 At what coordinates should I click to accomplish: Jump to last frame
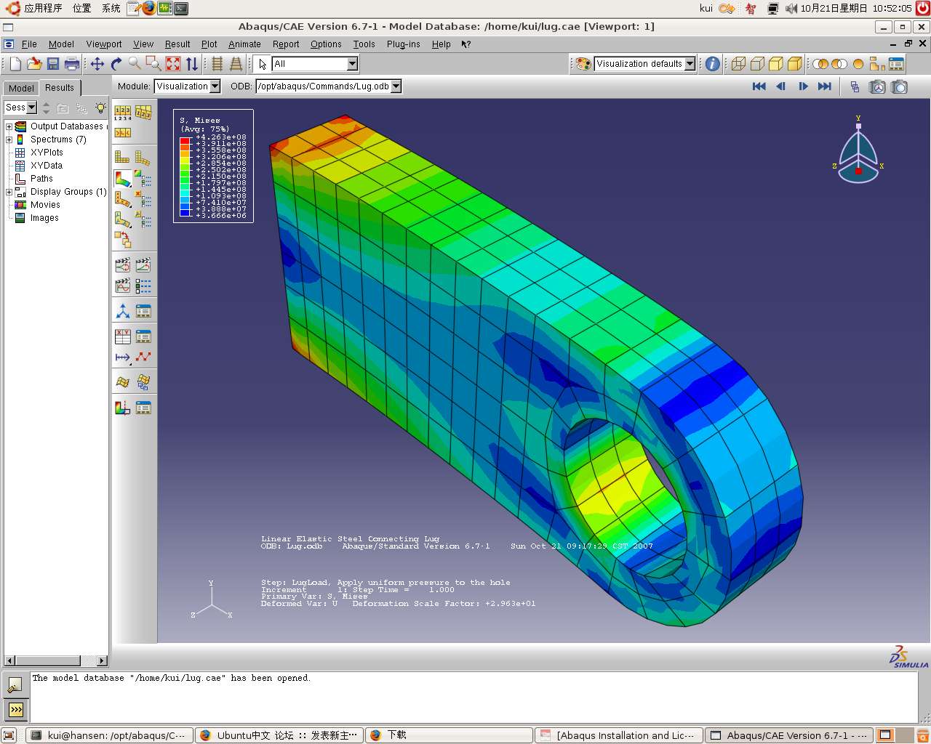[824, 86]
